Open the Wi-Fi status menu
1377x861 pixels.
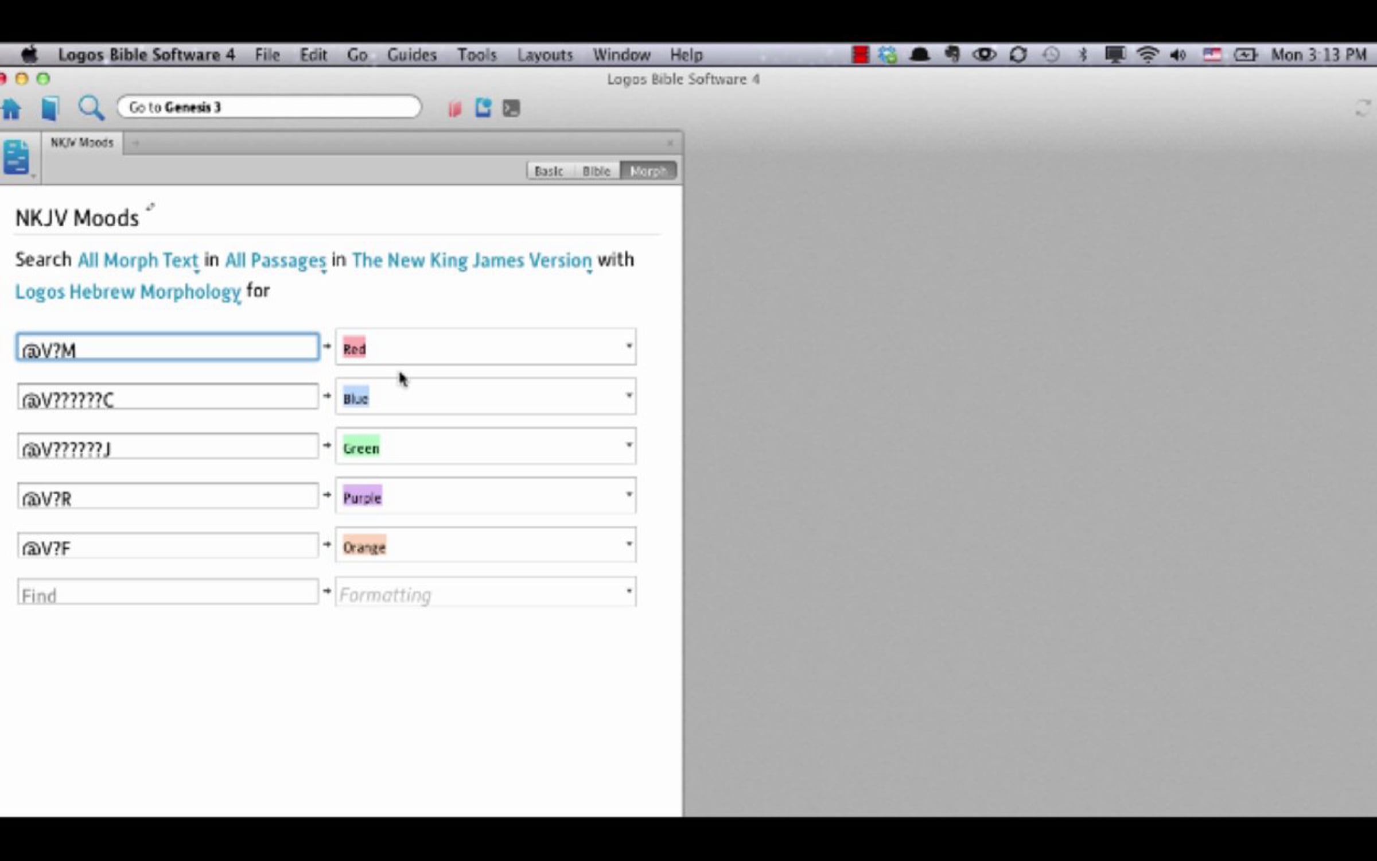(1147, 55)
